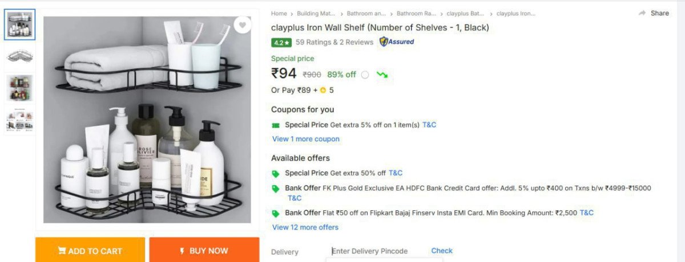Click the 4.2 star rating badge
The image size is (685, 262).
[x=281, y=42]
